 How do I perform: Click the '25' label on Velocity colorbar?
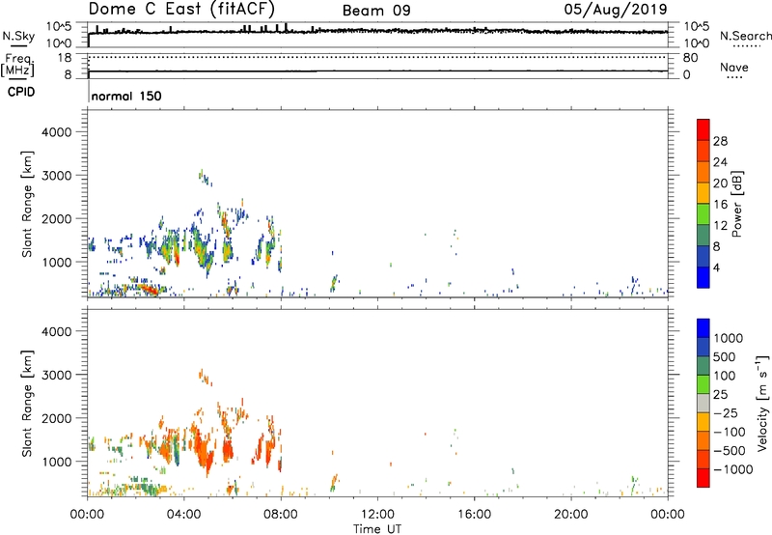(721, 394)
